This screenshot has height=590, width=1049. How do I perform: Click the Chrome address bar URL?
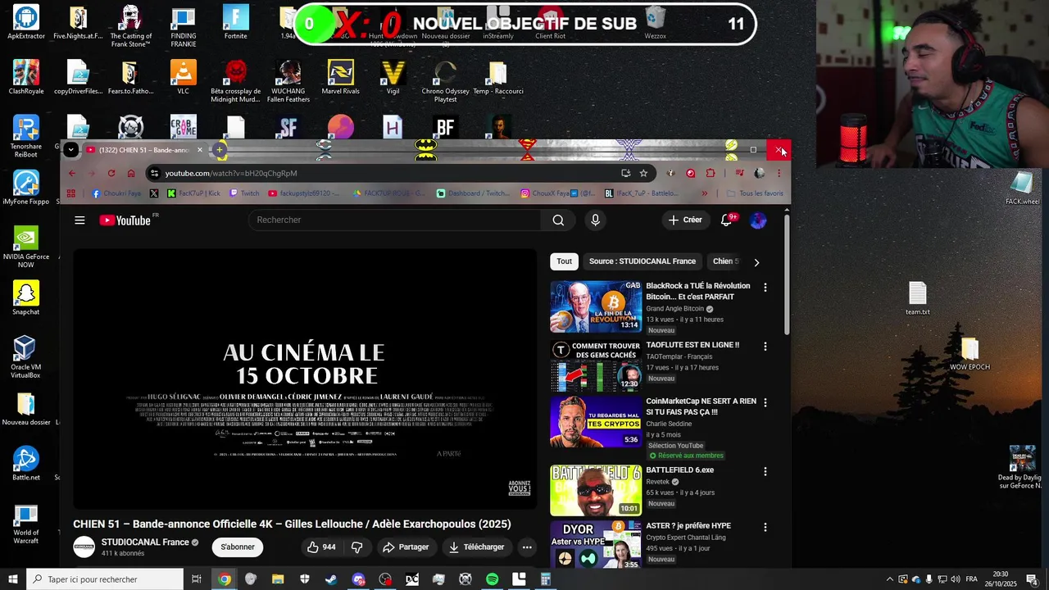pos(231,173)
